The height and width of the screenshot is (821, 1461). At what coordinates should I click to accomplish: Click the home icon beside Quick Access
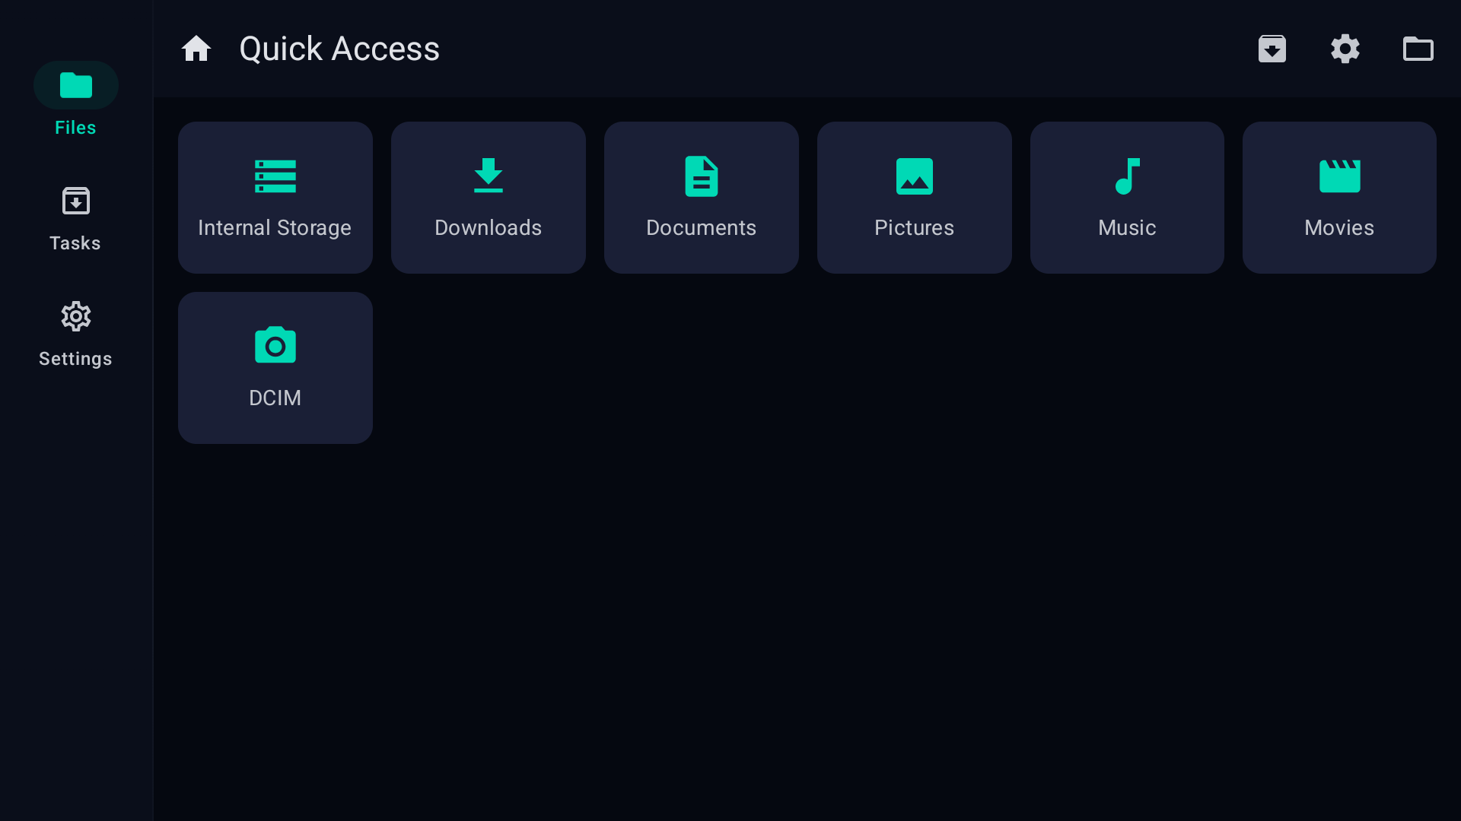[196, 49]
